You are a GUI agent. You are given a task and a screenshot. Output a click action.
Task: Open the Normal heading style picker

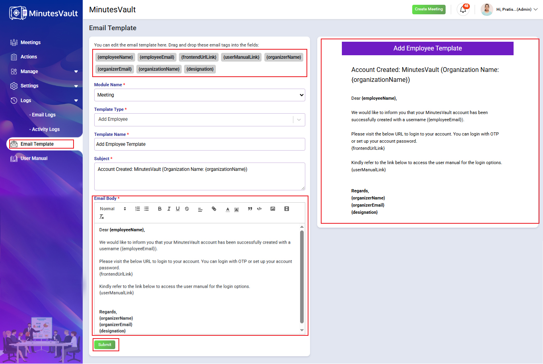(113, 209)
